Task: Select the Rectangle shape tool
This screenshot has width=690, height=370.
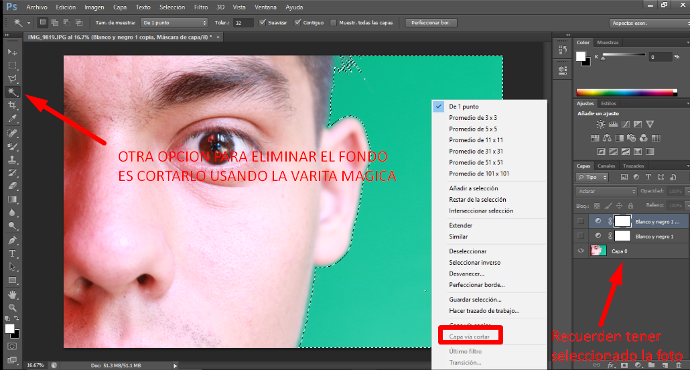Action: click(12, 280)
